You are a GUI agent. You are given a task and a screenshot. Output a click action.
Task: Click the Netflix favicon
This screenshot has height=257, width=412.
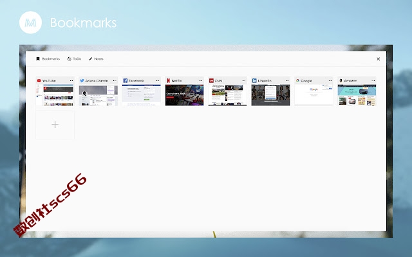(x=169, y=80)
